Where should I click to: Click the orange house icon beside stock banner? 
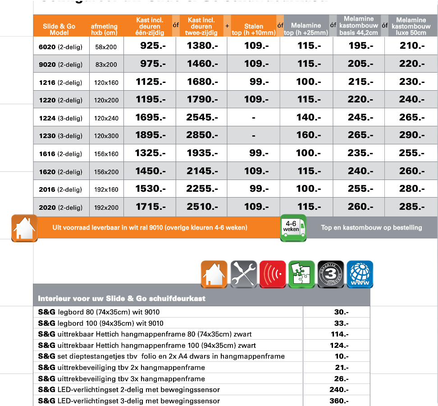point(24,228)
